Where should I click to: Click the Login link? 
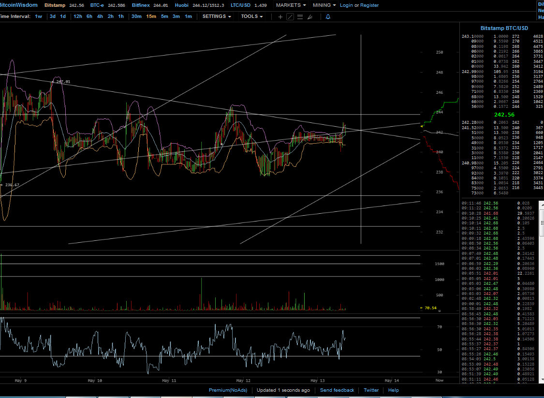(x=346, y=5)
